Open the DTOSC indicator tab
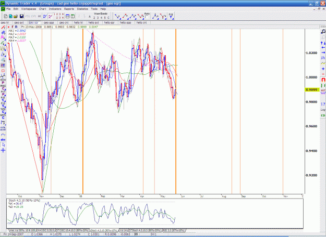This screenshot has width=326, height=237. coord(73,230)
